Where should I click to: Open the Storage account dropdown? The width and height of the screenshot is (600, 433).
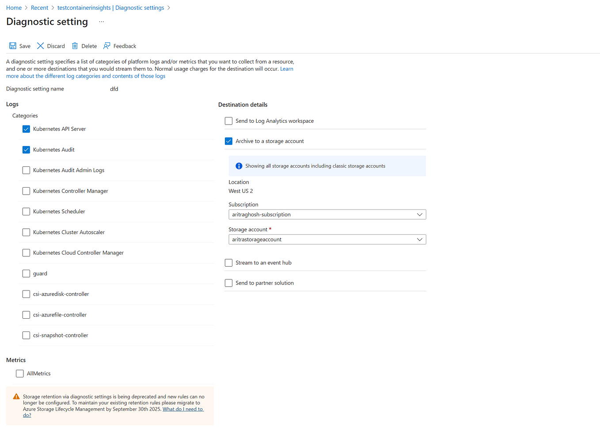[x=419, y=239]
